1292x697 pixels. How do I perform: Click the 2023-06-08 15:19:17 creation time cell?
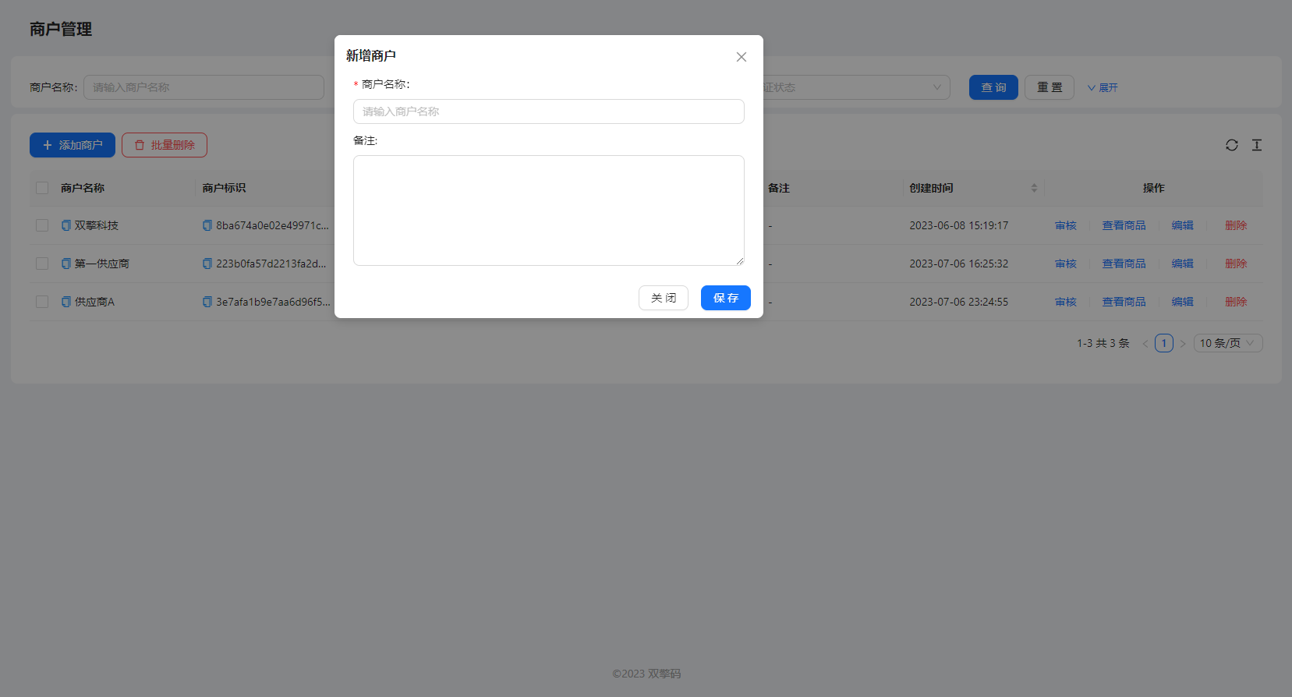pos(959,225)
